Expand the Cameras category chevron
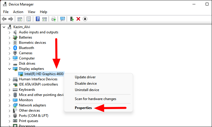This screenshot has width=212, height=127. (9, 53)
